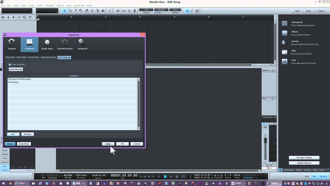Click Remove location button
The width and height of the screenshot is (330, 186).
[x=28, y=134]
